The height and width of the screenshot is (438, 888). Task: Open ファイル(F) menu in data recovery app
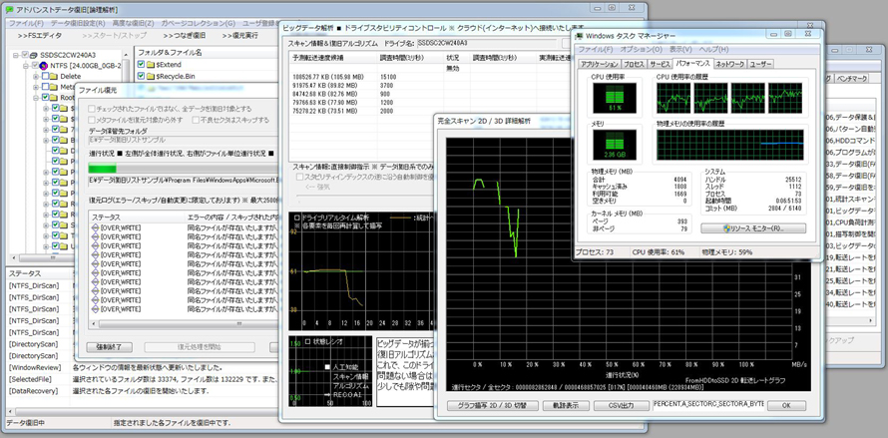click(26, 23)
